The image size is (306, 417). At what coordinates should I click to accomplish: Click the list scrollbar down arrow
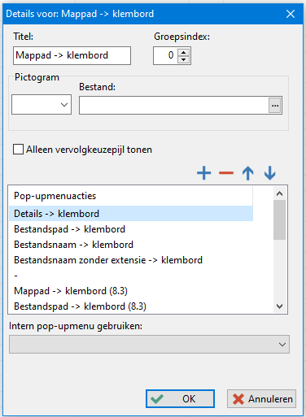tap(279, 306)
